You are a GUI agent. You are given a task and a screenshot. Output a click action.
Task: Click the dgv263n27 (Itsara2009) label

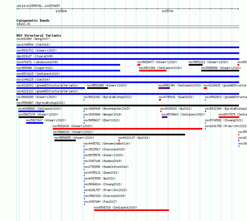coord(35,56)
